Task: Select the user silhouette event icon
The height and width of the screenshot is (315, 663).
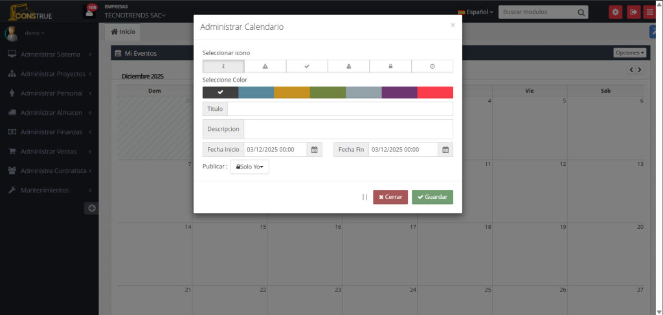Action: tap(348, 66)
